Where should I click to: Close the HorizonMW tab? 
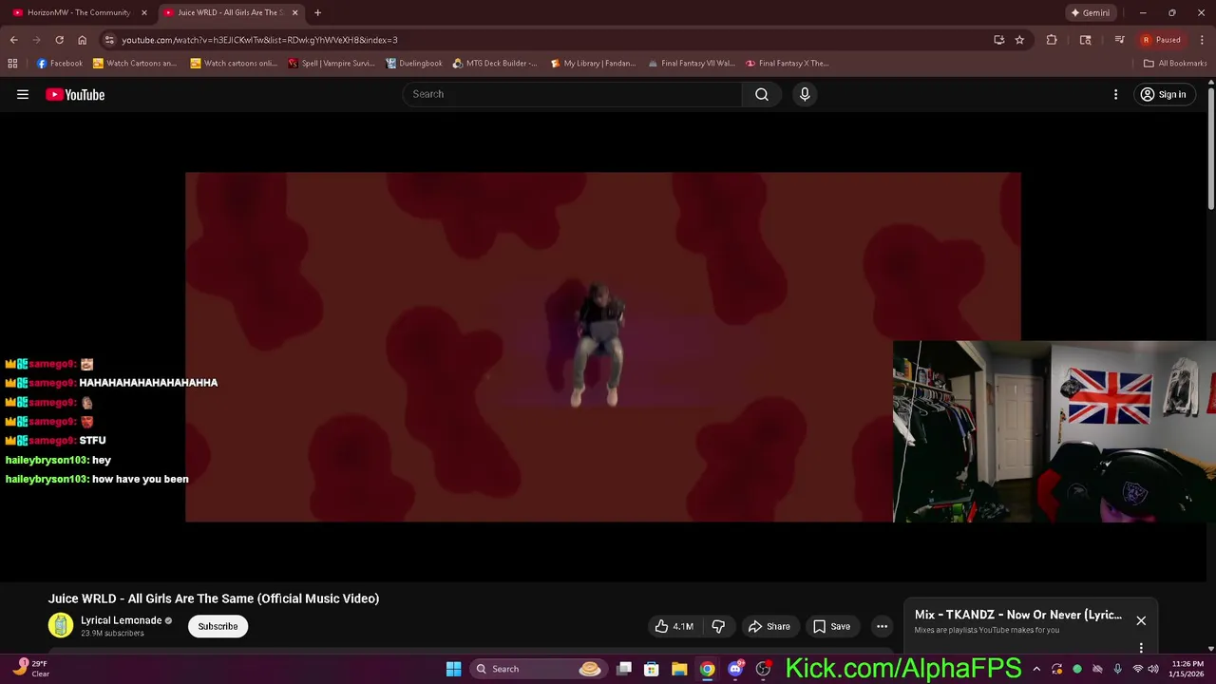[144, 12]
